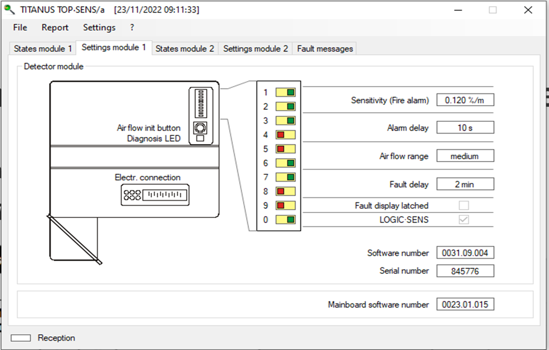Toggle DIP switch 1
549x350 pixels.
285,92
